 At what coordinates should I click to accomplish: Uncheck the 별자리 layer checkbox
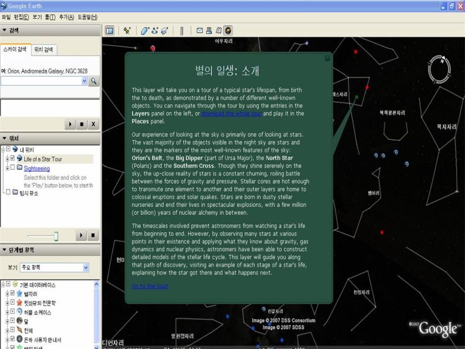pos(12,293)
